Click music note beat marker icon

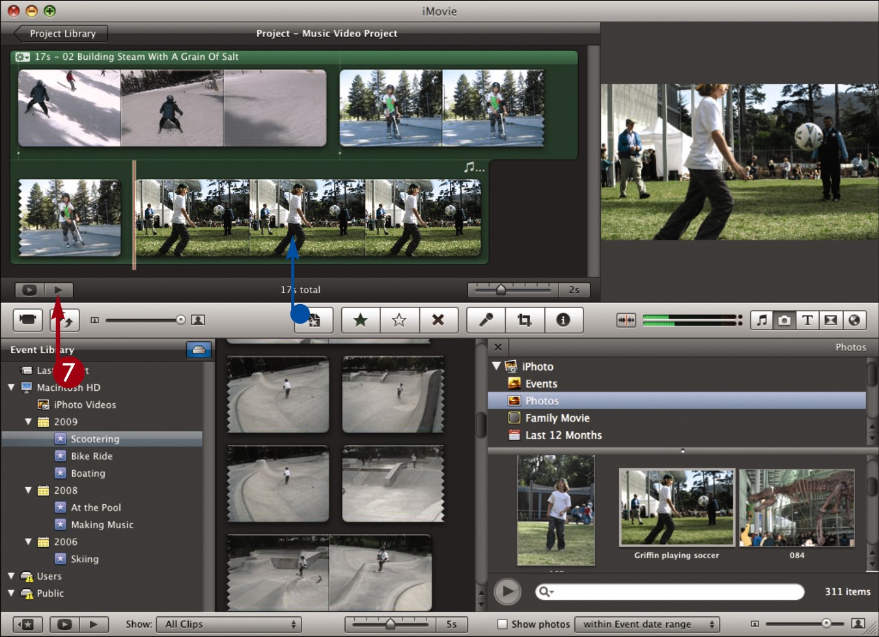(473, 167)
